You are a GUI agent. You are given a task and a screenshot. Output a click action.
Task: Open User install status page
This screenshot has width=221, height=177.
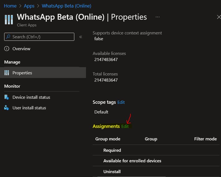[x=29, y=108]
